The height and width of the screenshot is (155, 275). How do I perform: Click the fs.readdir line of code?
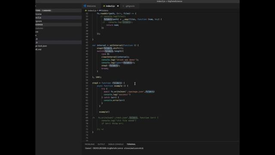point(116,13)
